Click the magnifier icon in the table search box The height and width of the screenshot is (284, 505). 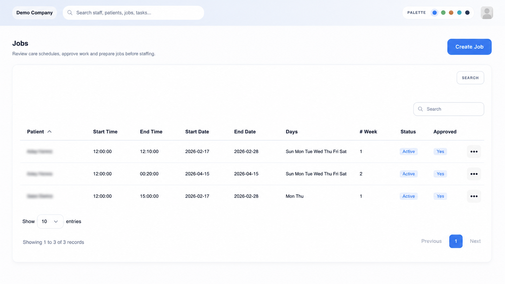click(x=420, y=109)
